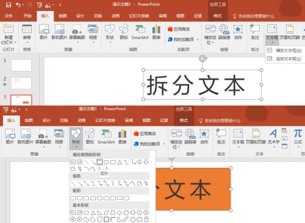
Task: Choose down arrow shape in recently used shapes
Action: point(146,162)
